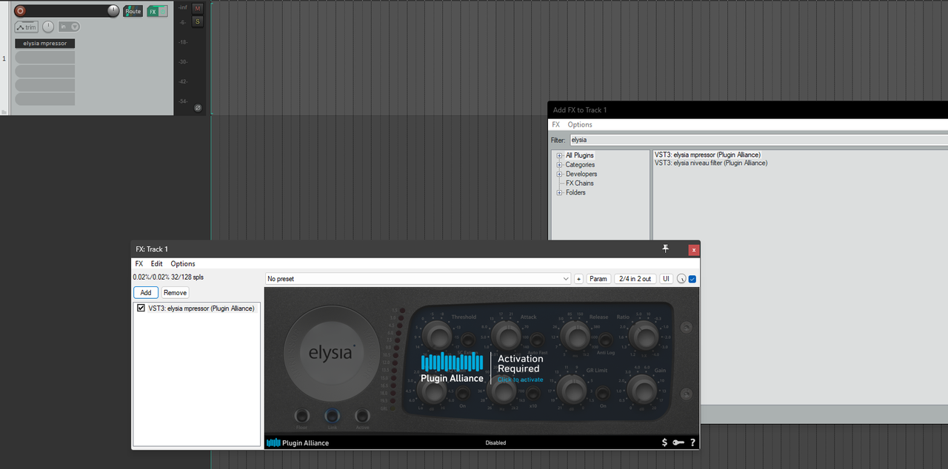Toggle the Active button

[362, 416]
